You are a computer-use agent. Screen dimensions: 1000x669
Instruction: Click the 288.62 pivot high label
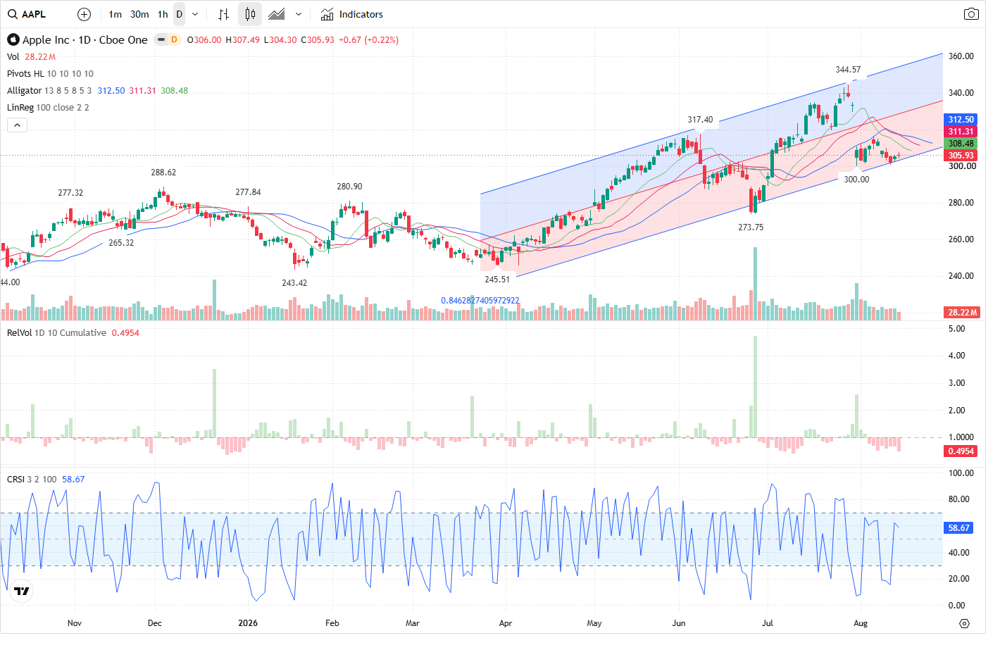point(163,173)
